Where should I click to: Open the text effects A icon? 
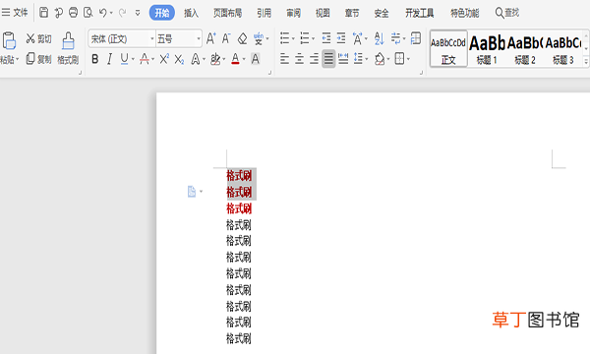click(196, 59)
